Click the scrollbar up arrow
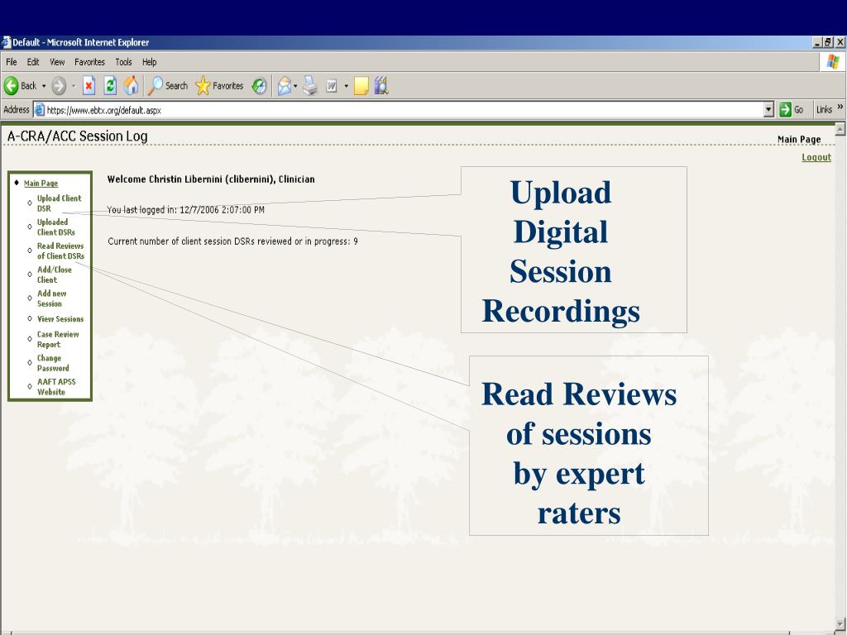Image resolution: width=847 pixels, height=635 pixels. 840,128
